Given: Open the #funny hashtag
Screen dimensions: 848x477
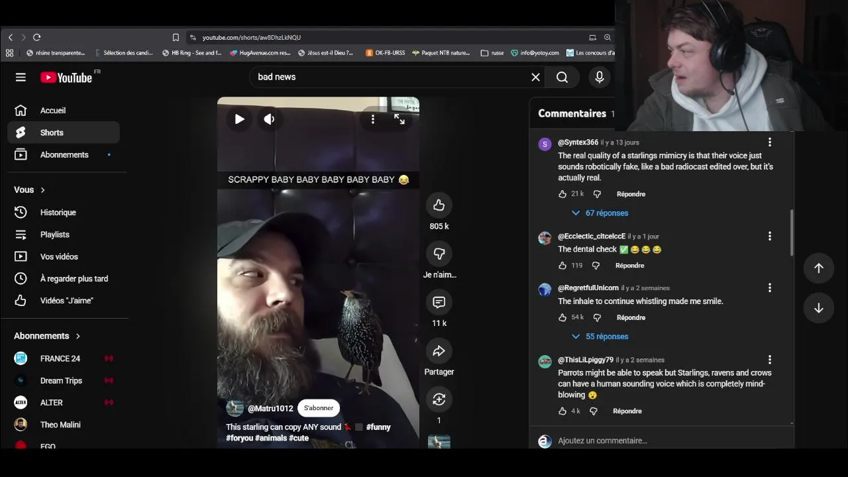Looking at the screenshot, I should [x=378, y=427].
